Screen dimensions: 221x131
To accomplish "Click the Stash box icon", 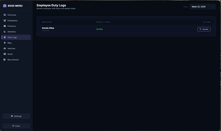I will [5, 54].
